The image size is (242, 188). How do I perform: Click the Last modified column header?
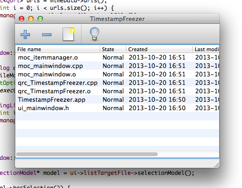(x=206, y=49)
